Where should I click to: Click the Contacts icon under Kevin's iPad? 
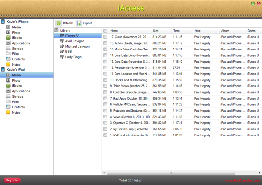point(8,107)
